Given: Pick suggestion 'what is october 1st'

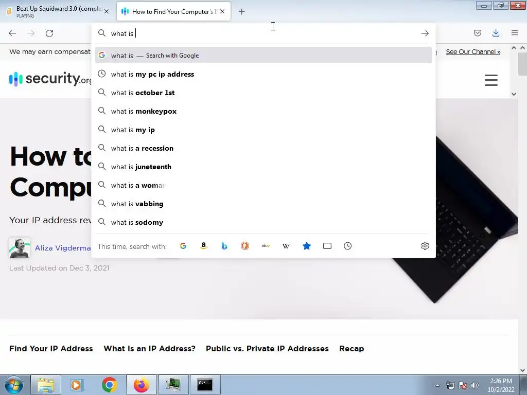Looking at the screenshot, I should click(x=263, y=93).
